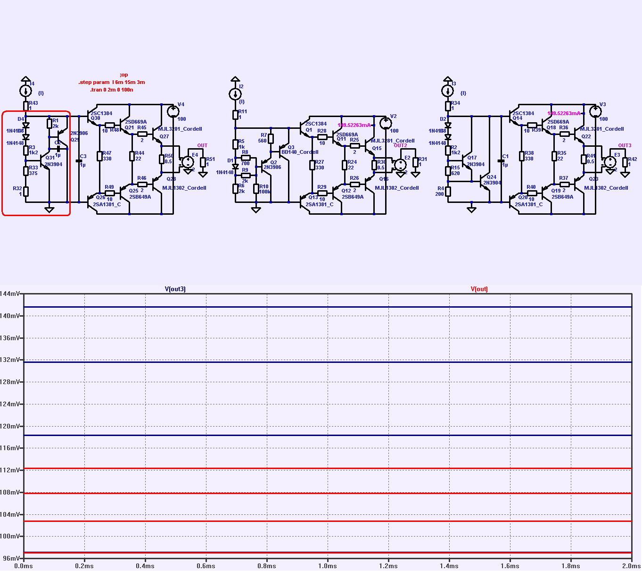This screenshot has width=642, height=571.
Task: Select the V(out) trace label
Action: click(479, 289)
